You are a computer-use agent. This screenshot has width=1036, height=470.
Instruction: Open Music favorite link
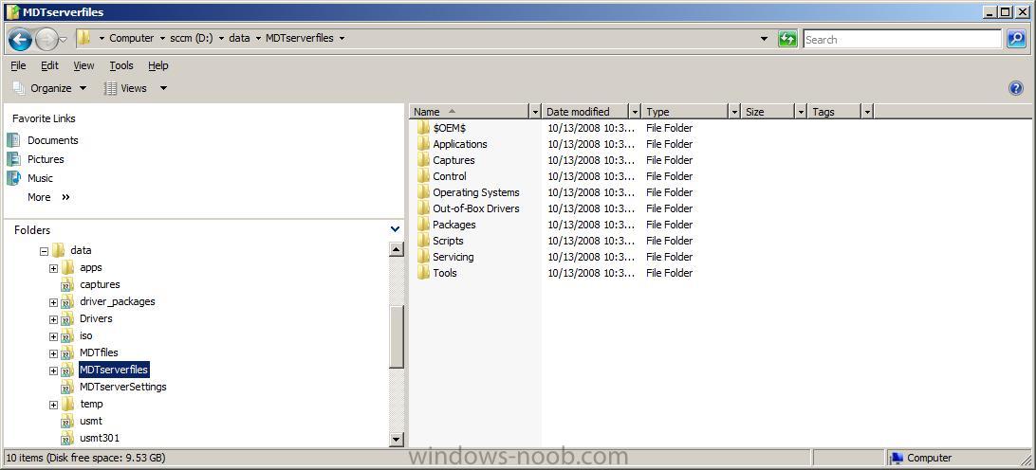coord(40,178)
